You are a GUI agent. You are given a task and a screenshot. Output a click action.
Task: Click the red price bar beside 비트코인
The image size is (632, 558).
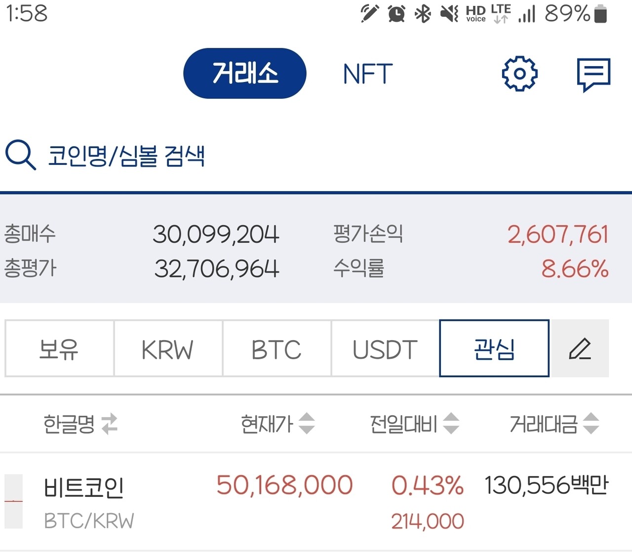pos(13,500)
